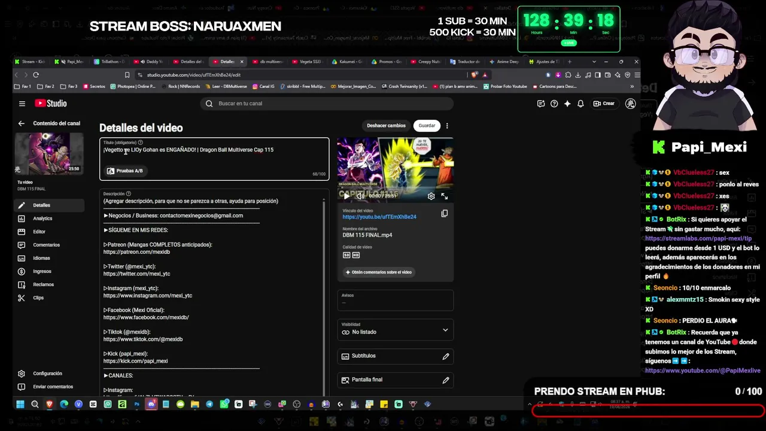Viewport: 766px width, 431px height.
Task: Click Deshacer cambios
Action: pyautogui.click(x=386, y=126)
